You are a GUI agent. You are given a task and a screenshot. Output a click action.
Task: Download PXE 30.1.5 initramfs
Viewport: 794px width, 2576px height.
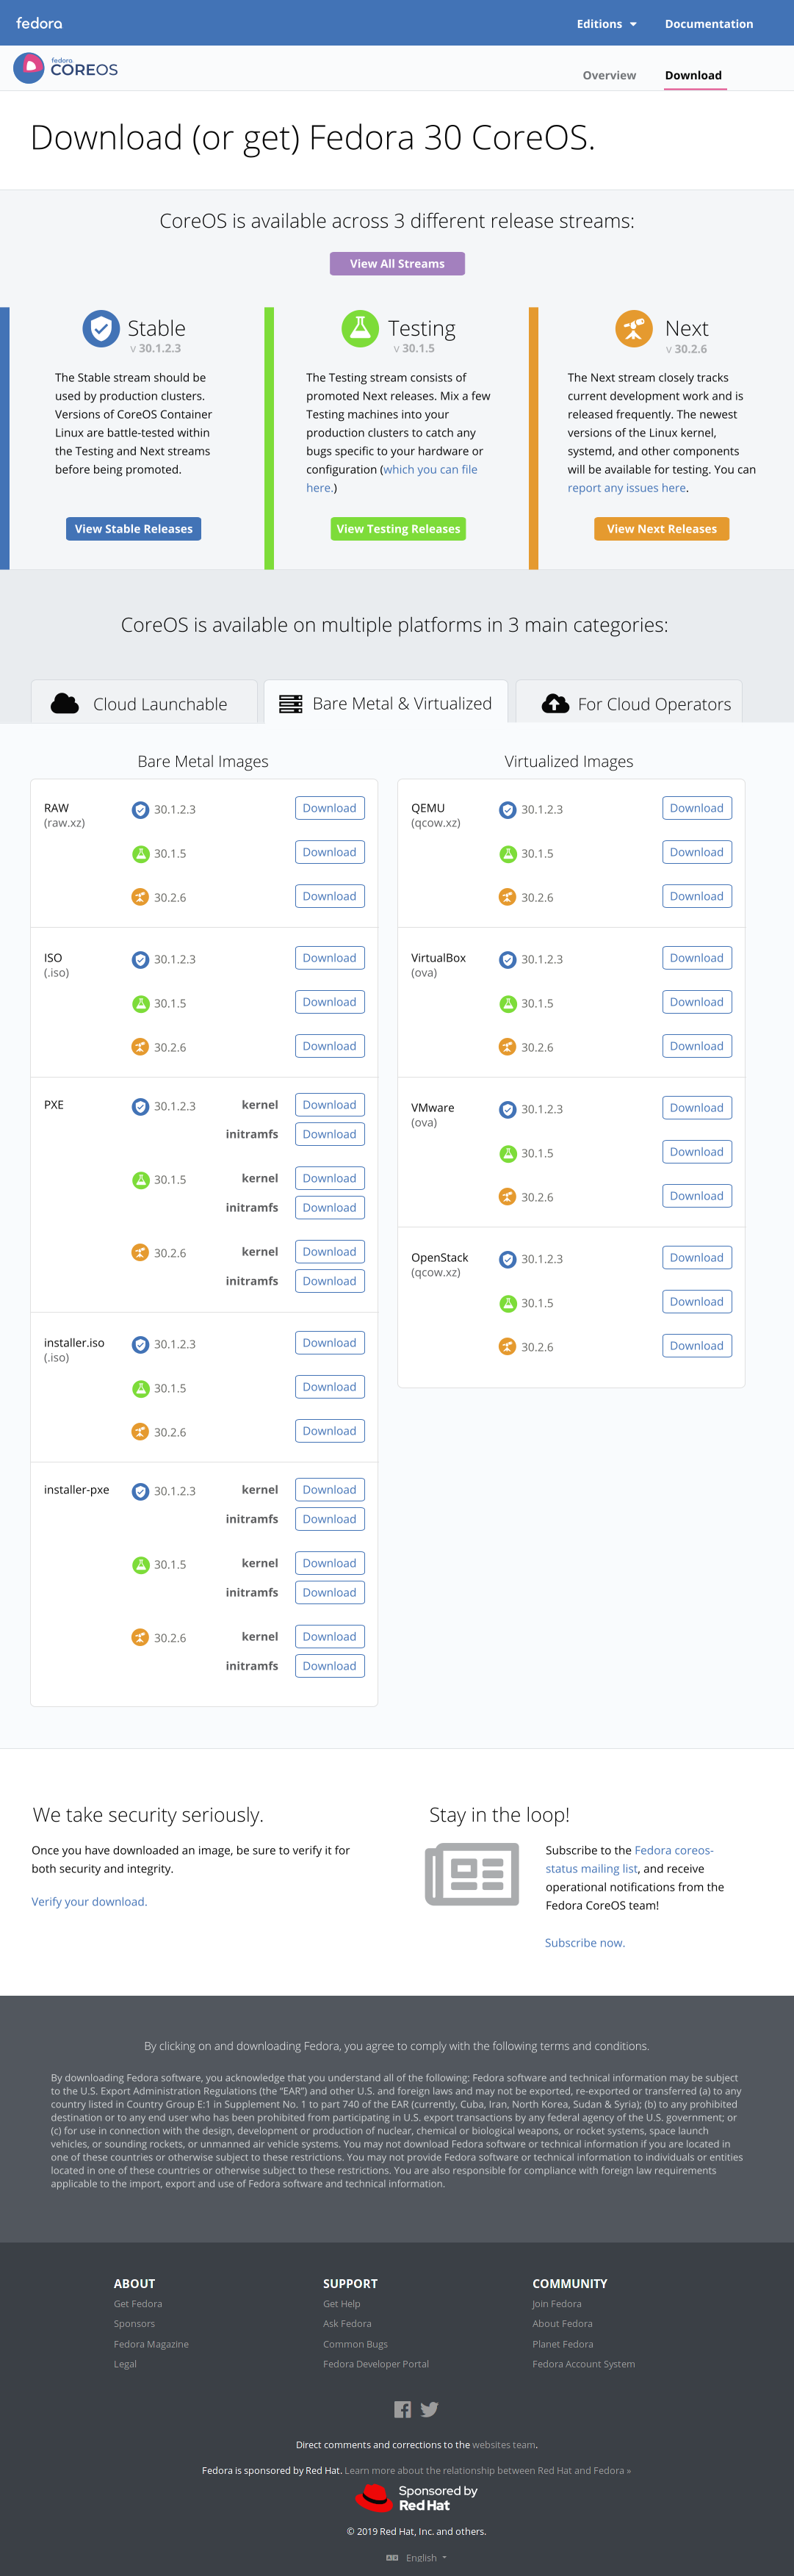pos(329,1208)
